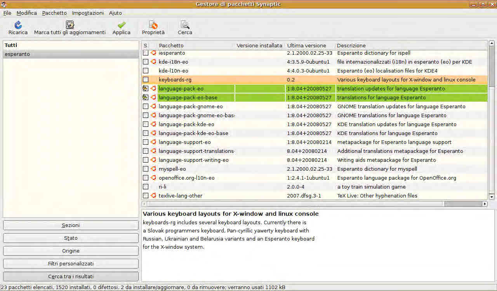Sort by the Ultima versione column header
Image resolution: width=497 pixels, height=291 pixels.
310,45
